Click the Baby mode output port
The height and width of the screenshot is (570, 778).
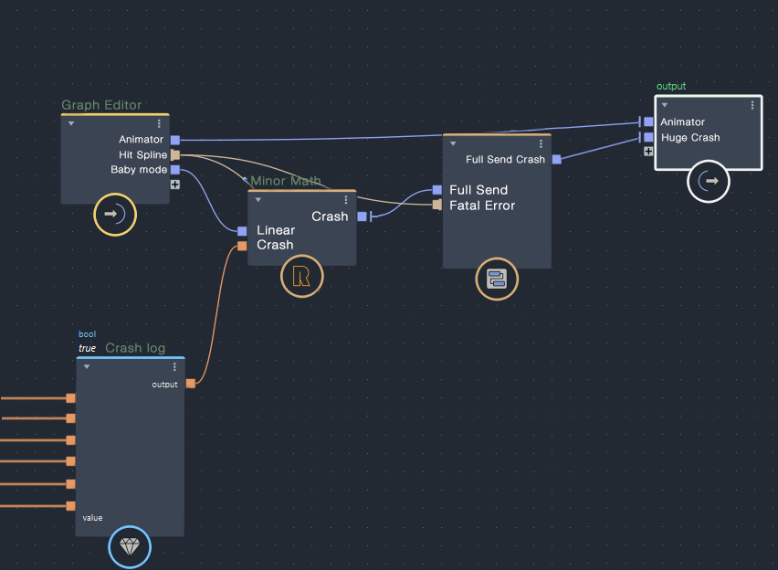[175, 170]
